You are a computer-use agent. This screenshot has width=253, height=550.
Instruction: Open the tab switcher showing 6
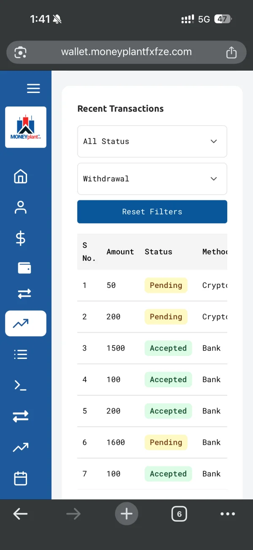(179, 514)
